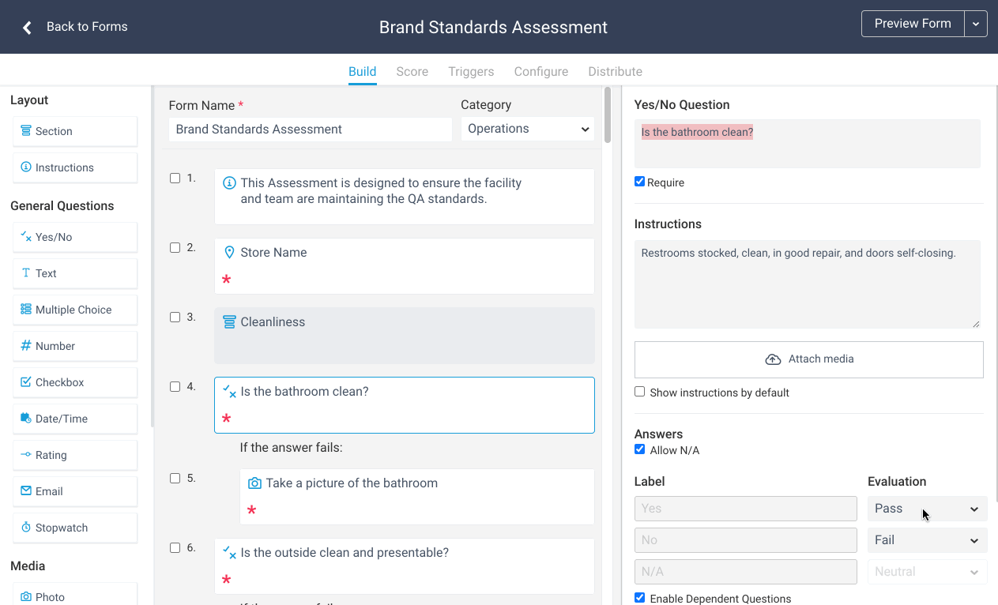Enable Show instructions by default

pos(640,392)
